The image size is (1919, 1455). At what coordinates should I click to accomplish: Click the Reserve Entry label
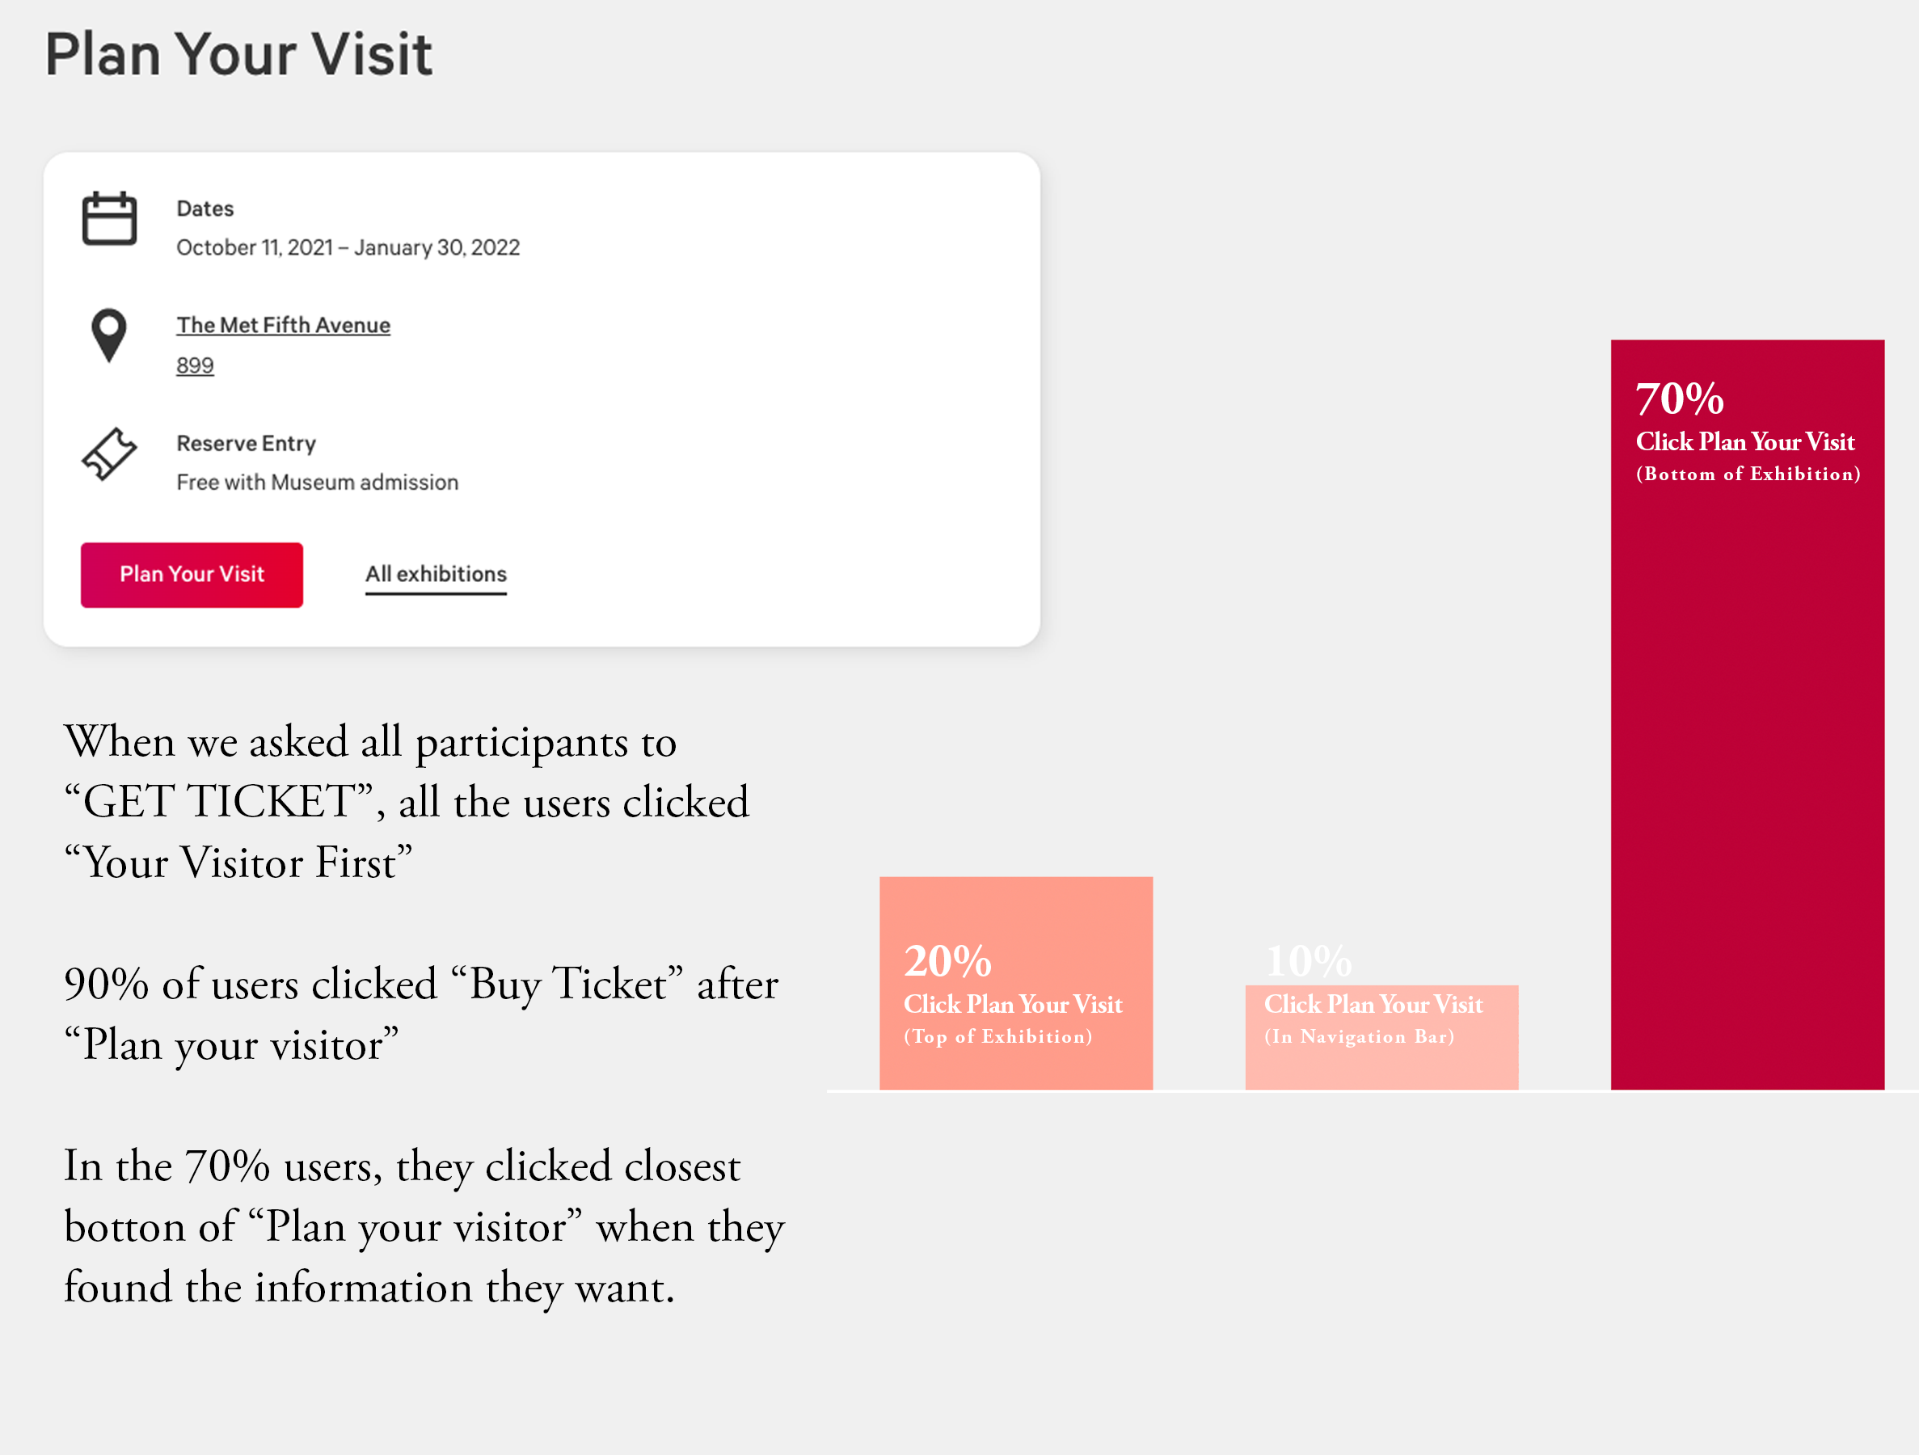pos(247,443)
